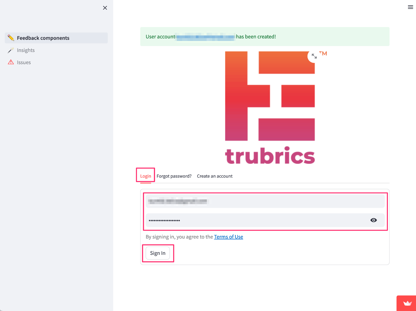Click the magic wand icon beside Insights
This screenshot has height=311, width=416.
[11, 50]
